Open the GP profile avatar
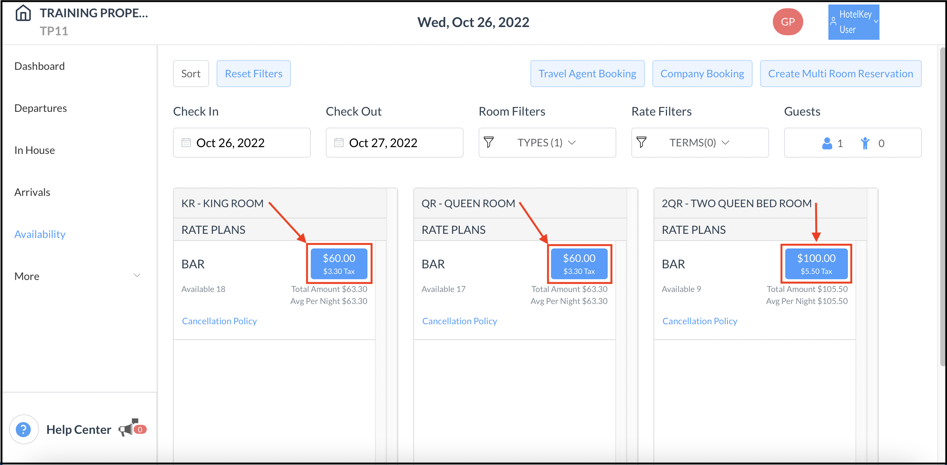Viewport: 947px width, 465px height. [788, 22]
